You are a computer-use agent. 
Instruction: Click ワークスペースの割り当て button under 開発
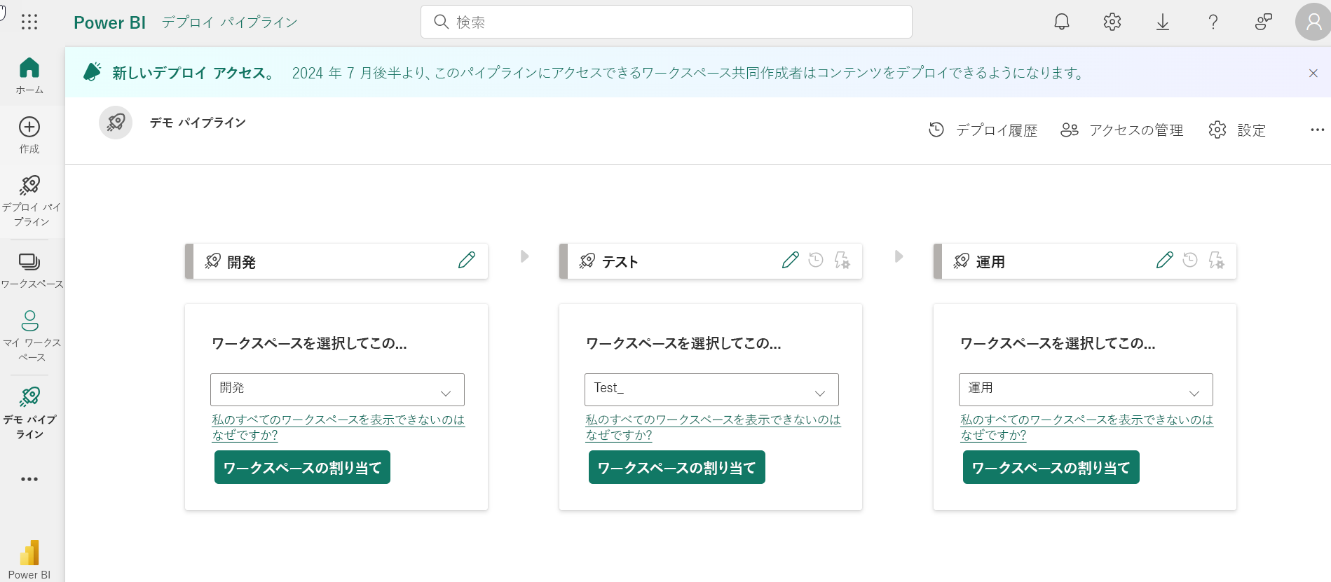point(302,467)
